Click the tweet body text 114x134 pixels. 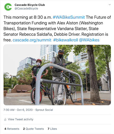[57, 29]
